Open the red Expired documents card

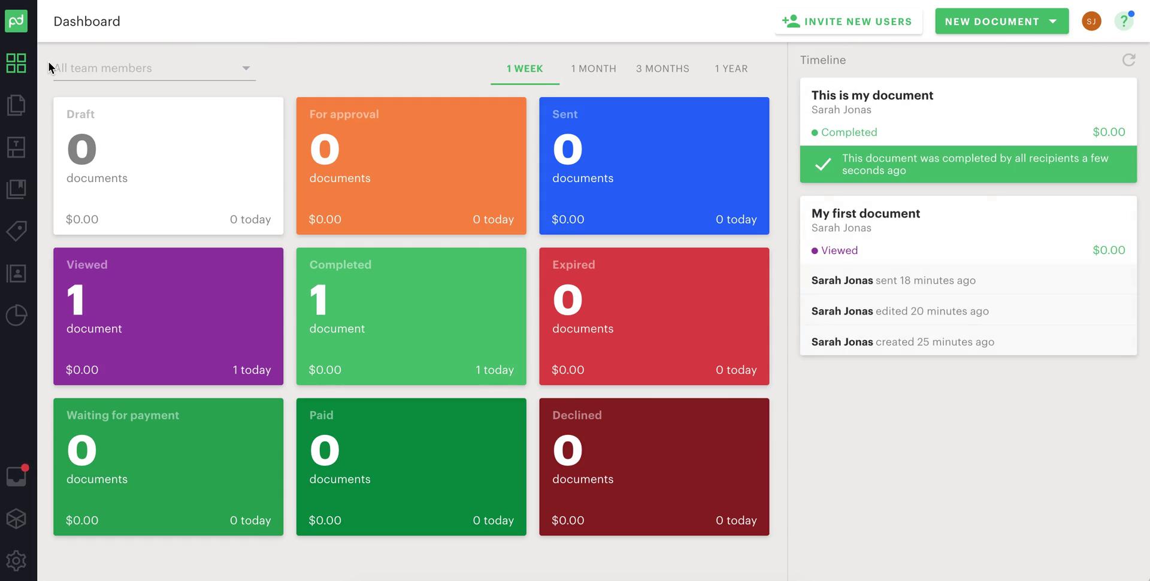[x=654, y=316]
